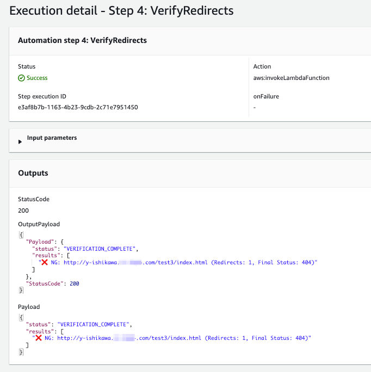This screenshot has height=372, width=371.
Task: Click the red X icon in OutputPayload results
Action: point(45,262)
